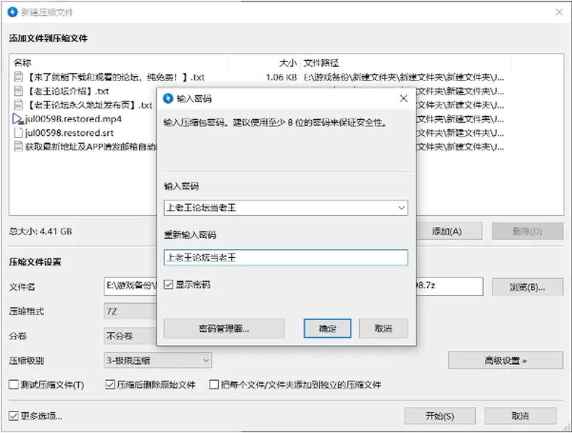Screen dimensions: 572x433
Task: Open the 分卷 dropdown showing 不分卷
Action: point(130,336)
